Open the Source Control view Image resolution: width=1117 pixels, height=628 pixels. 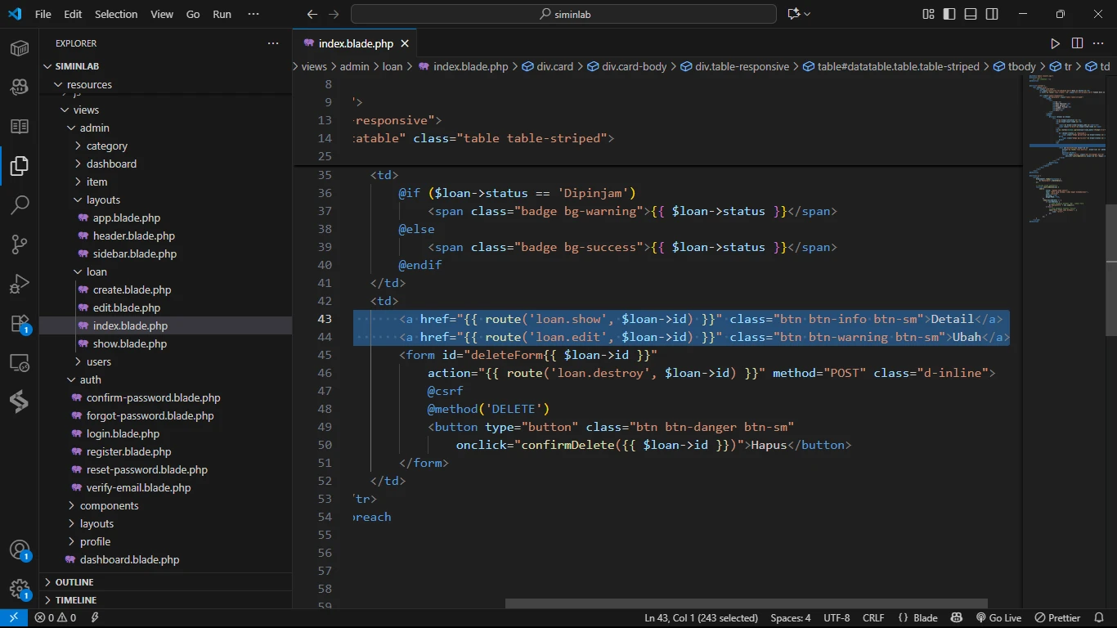pyautogui.click(x=20, y=244)
